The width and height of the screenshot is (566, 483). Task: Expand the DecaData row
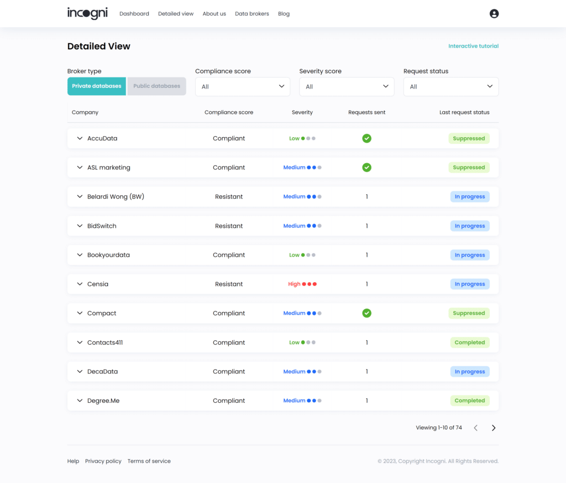pyautogui.click(x=80, y=371)
